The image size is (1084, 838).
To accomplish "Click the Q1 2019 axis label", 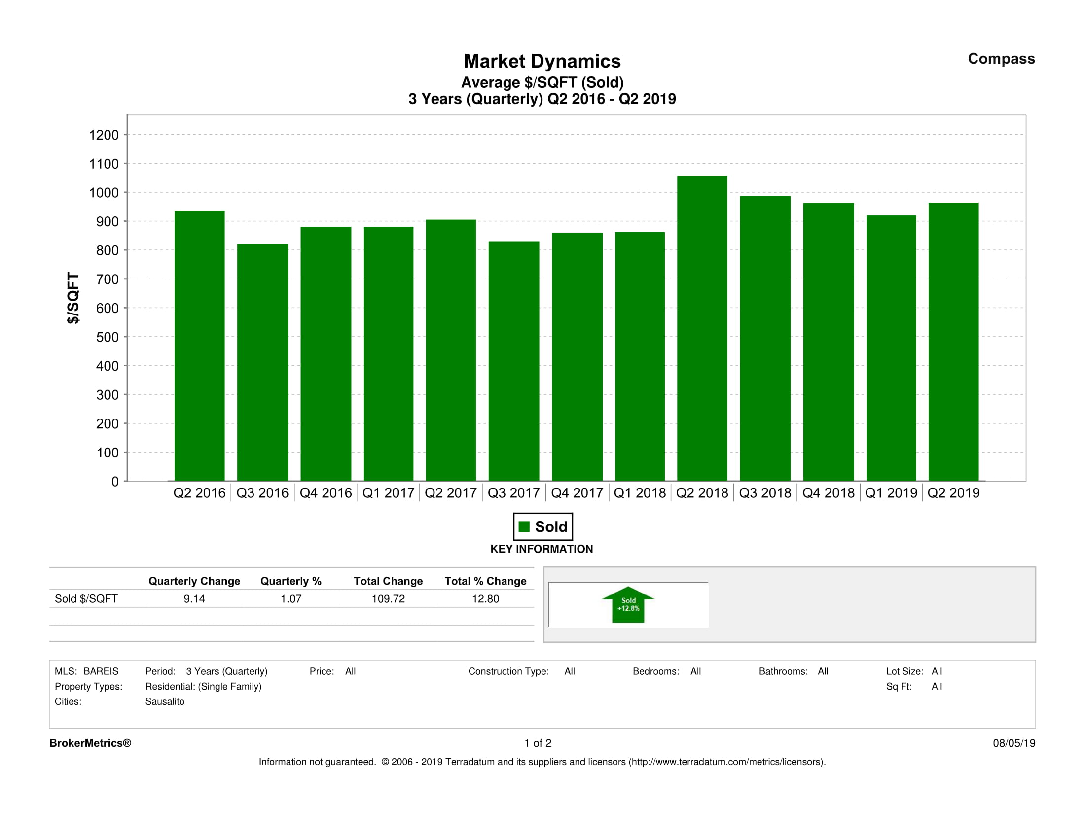I will tap(891, 492).
